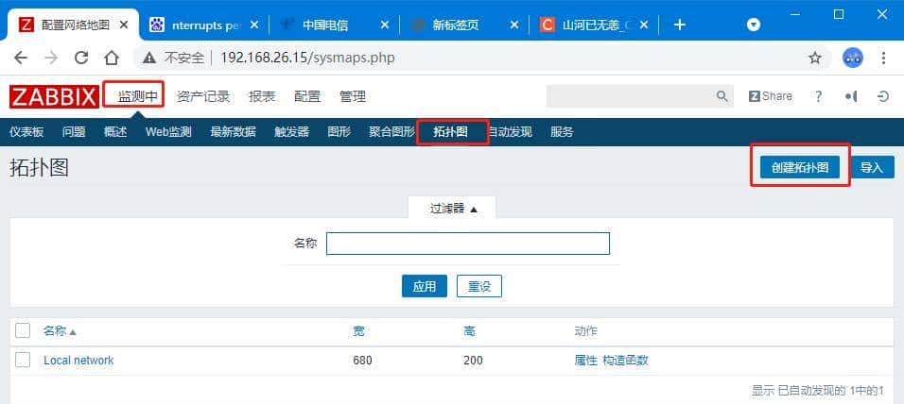Switch to the 中国电信 browser tab
904x404 pixels.
335,25
